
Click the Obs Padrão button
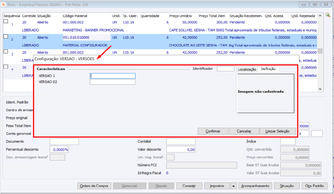315,186
